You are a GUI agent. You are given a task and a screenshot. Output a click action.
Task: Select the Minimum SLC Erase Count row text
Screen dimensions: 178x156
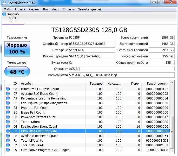coord(40,89)
